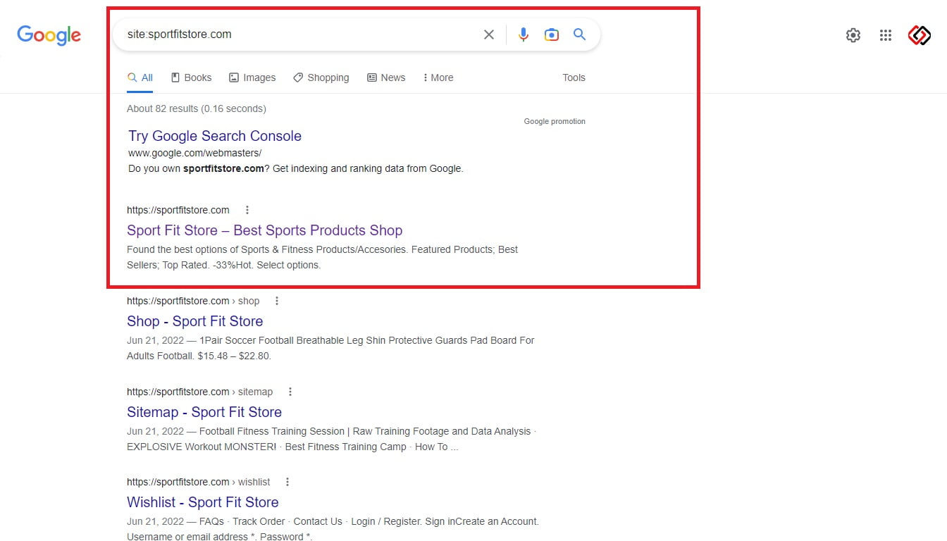Switch to the Shopping tab

coord(321,77)
